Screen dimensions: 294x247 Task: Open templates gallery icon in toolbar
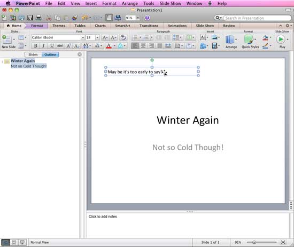point(13,18)
